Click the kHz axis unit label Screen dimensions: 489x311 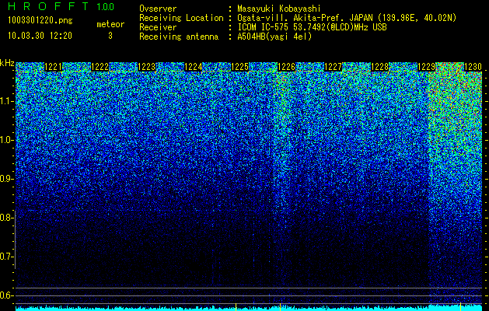coord(7,63)
